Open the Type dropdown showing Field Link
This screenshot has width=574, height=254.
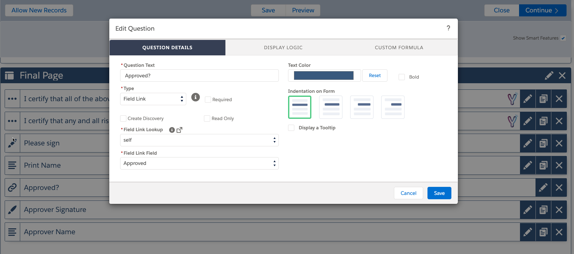pos(153,99)
